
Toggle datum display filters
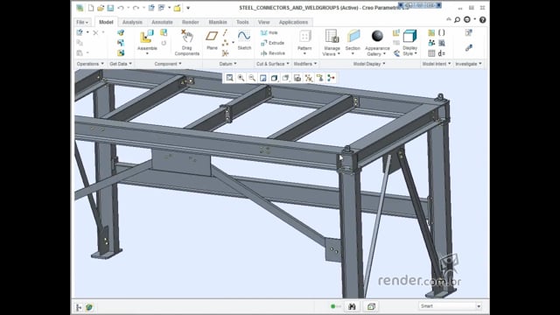309,78
